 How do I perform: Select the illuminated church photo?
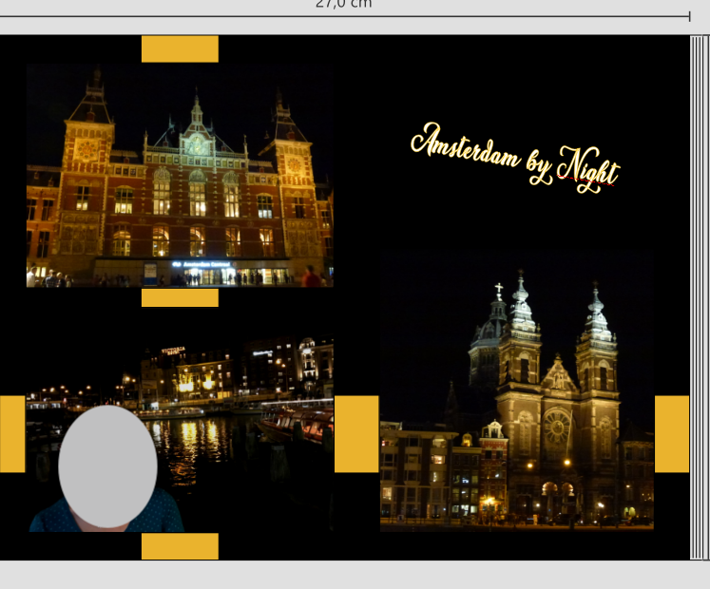517,389
